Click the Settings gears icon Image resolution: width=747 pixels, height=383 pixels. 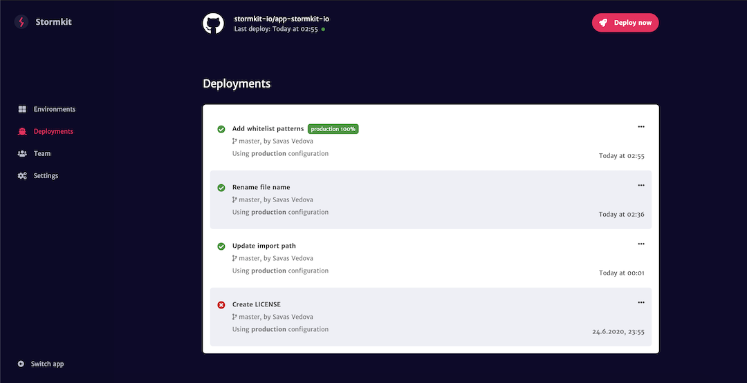pos(22,176)
